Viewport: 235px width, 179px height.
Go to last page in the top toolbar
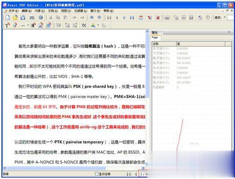132,18
